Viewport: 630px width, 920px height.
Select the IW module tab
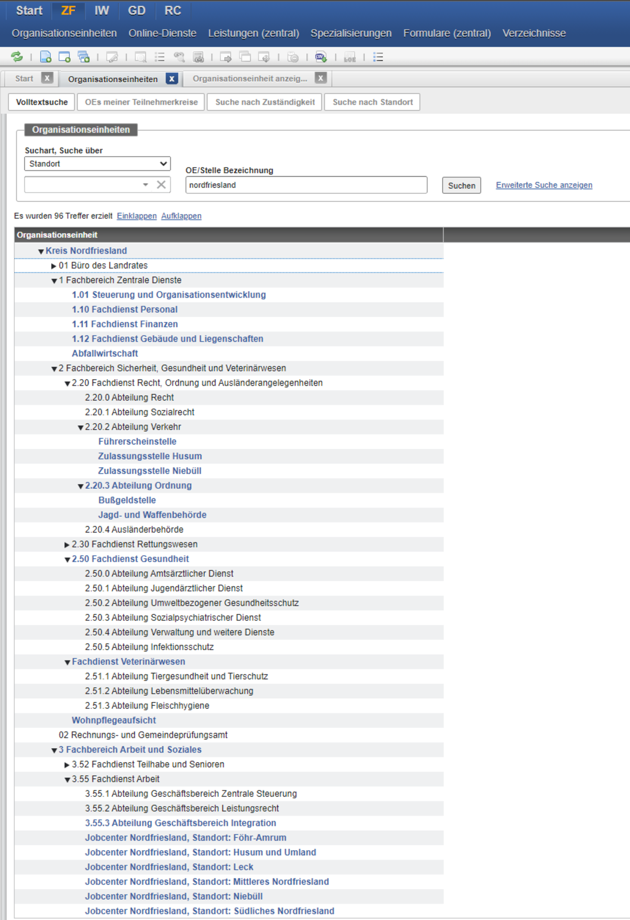coord(102,10)
